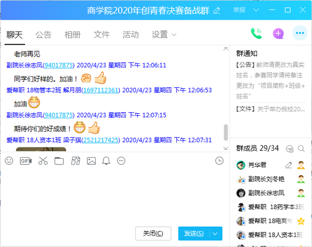Click the bell notification icon in the toolbar
The image size is (312, 247).
107,161
